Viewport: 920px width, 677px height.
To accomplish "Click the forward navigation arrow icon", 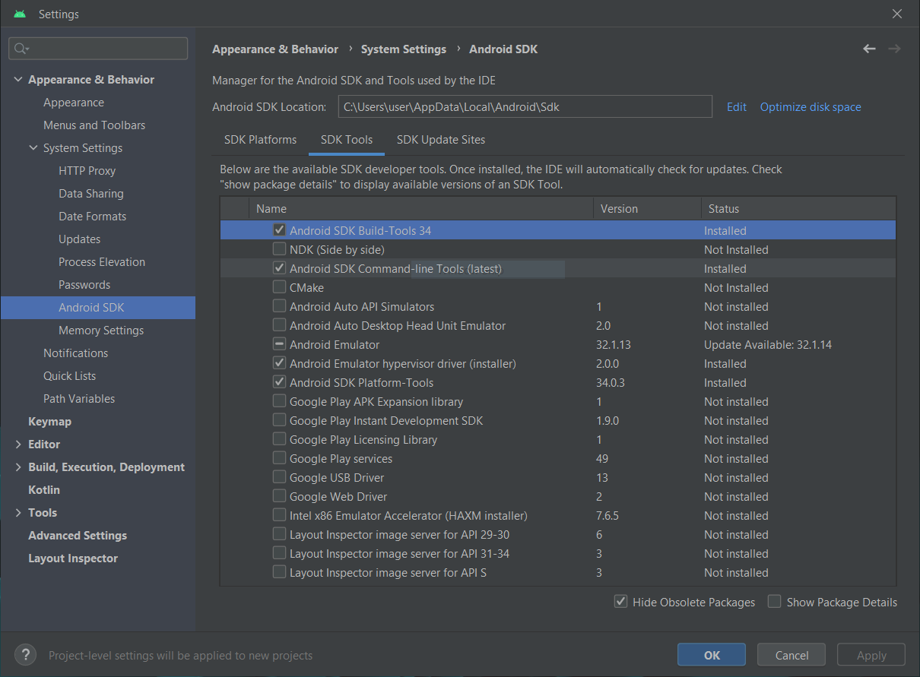I will [x=894, y=49].
